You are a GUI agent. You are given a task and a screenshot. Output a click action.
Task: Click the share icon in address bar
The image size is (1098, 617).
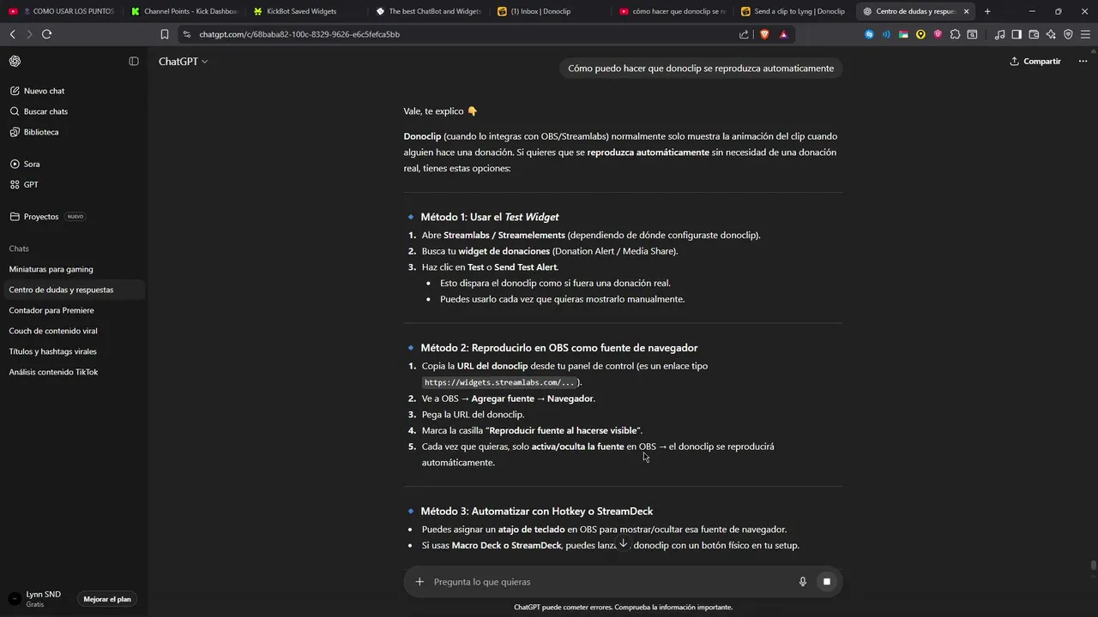744,34
